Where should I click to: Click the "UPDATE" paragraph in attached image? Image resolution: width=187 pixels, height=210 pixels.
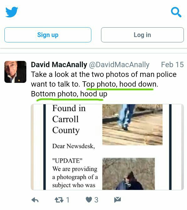(75, 173)
